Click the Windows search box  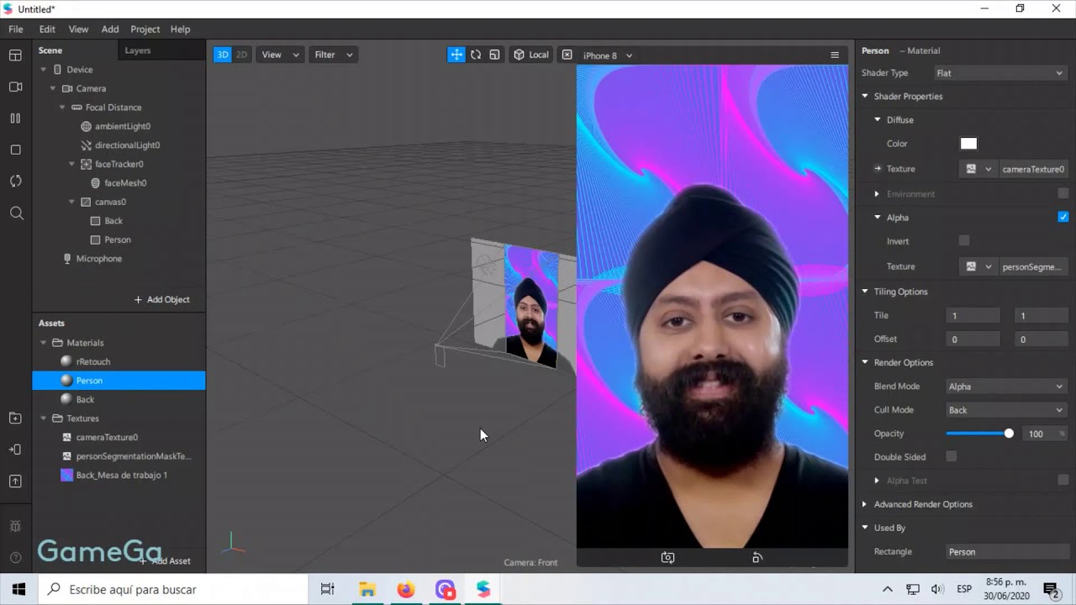click(x=173, y=589)
